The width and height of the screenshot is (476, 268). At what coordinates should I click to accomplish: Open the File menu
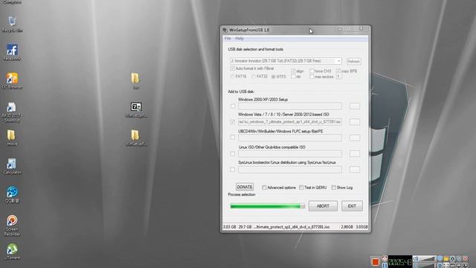tap(228, 38)
